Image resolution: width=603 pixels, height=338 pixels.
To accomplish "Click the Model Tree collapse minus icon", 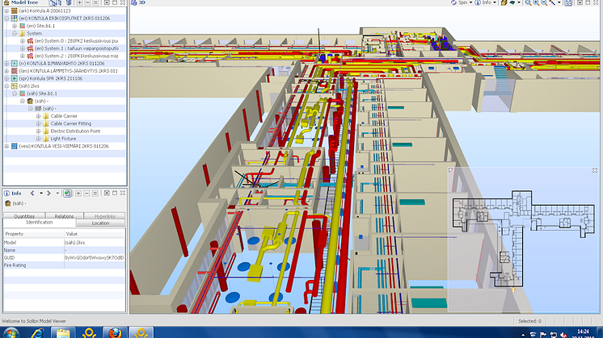I will click(x=87, y=2).
